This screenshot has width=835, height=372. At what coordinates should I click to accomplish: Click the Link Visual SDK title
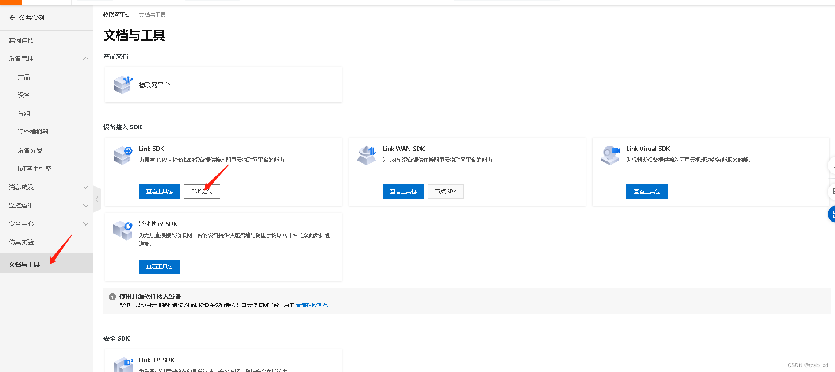coord(648,149)
